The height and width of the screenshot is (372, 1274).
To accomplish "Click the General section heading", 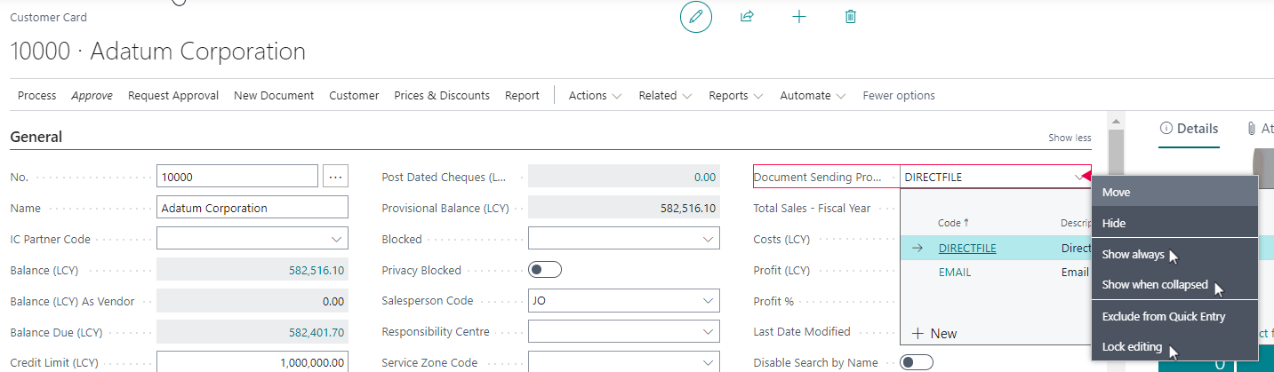I will 36,137.
